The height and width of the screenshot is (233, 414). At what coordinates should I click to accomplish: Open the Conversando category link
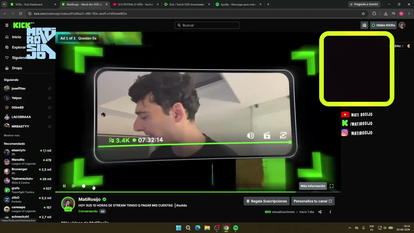tap(88, 211)
